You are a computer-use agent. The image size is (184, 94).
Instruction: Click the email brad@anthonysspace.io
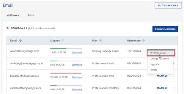tap(25, 76)
